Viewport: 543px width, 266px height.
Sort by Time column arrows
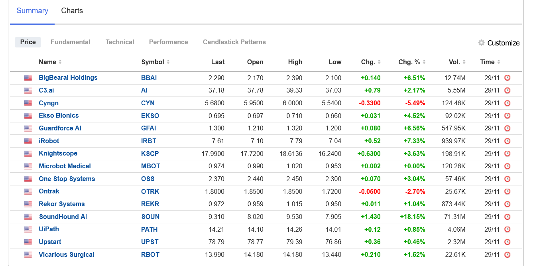[499, 62]
